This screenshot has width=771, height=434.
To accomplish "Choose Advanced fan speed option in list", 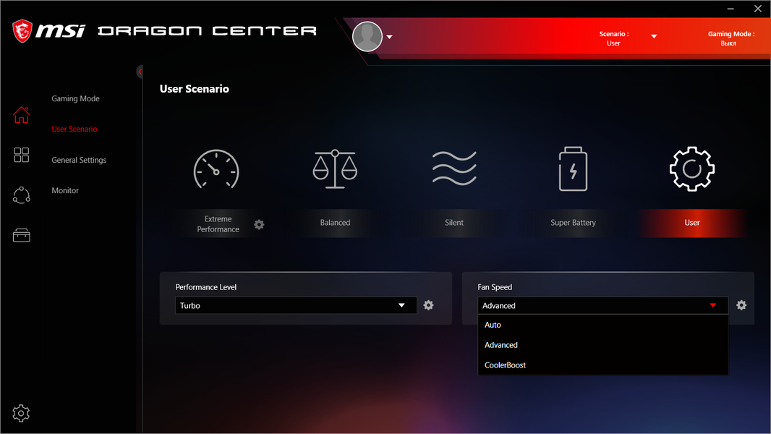I will (602, 345).
